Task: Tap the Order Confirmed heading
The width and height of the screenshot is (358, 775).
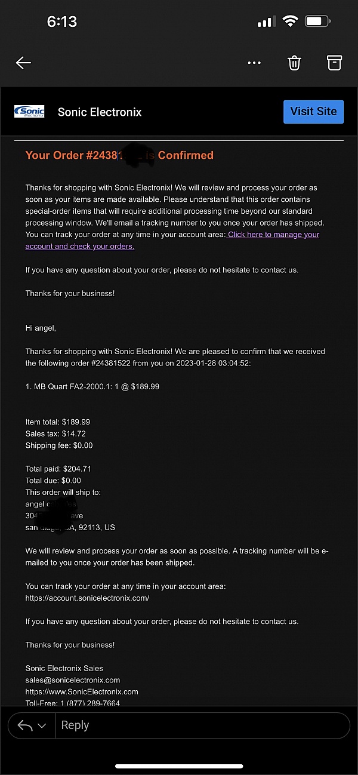Action: [119, 155]
